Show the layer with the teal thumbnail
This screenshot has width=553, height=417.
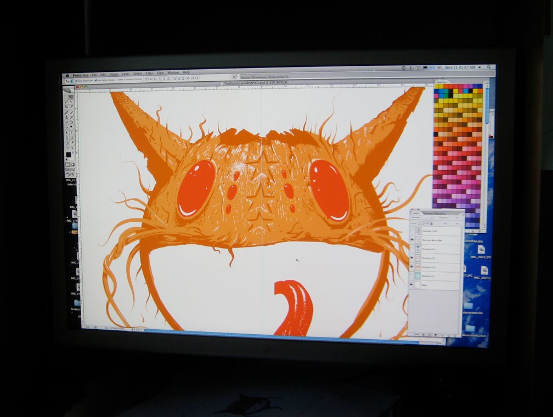(x=412, y=276)
